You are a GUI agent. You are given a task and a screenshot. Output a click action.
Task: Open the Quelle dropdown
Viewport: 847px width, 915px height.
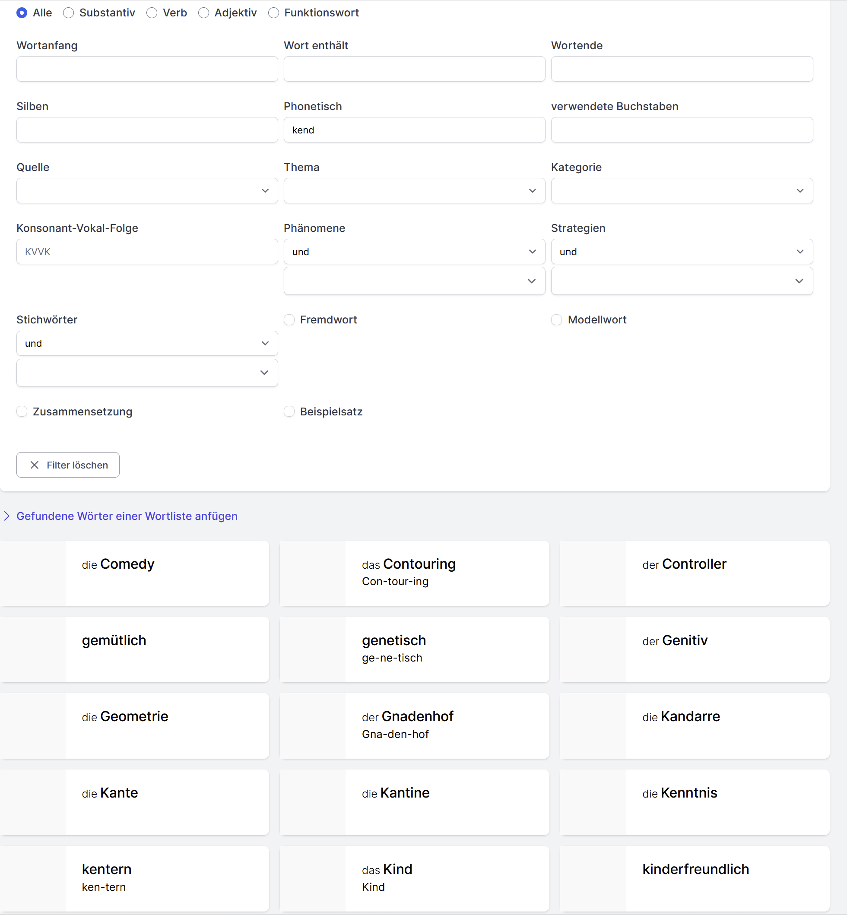pyautogui.click(x=147, y=190)
